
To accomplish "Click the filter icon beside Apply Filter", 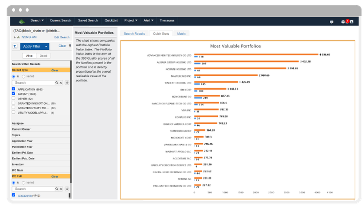I will tap(15, 47).
